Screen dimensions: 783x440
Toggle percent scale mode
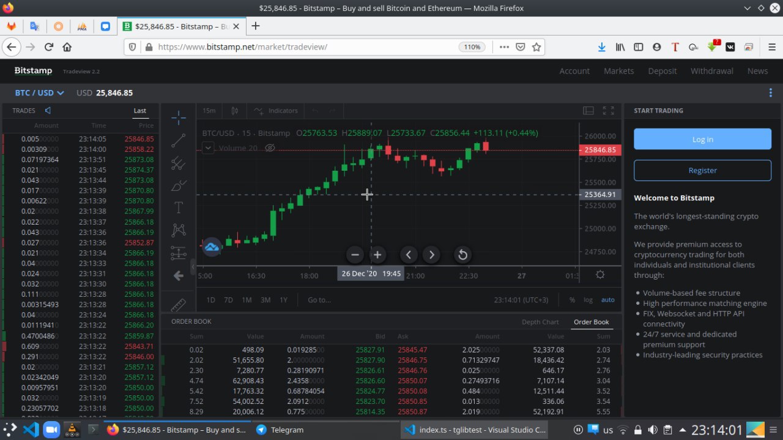[x=572, y=300]
